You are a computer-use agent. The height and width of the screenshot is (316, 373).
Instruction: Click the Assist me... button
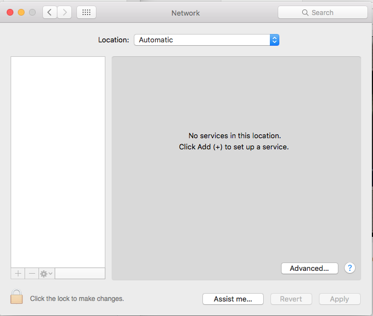pos(233,299)
